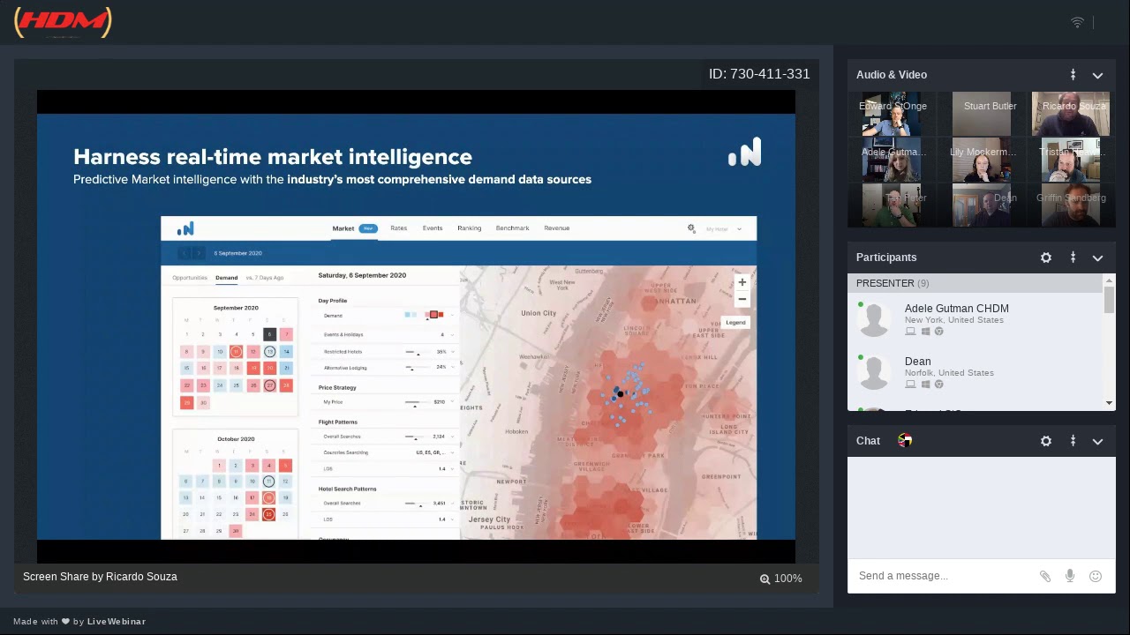The width and height of the screenshot is (1130, 635).
Task: Open Audio & Video panel options menu
Action: click(1073, 75)
